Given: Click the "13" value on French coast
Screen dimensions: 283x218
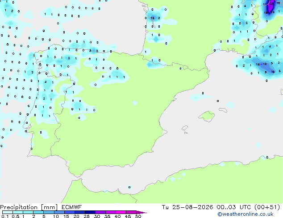Looking at the screenshot, I should (x=152, y=18).
